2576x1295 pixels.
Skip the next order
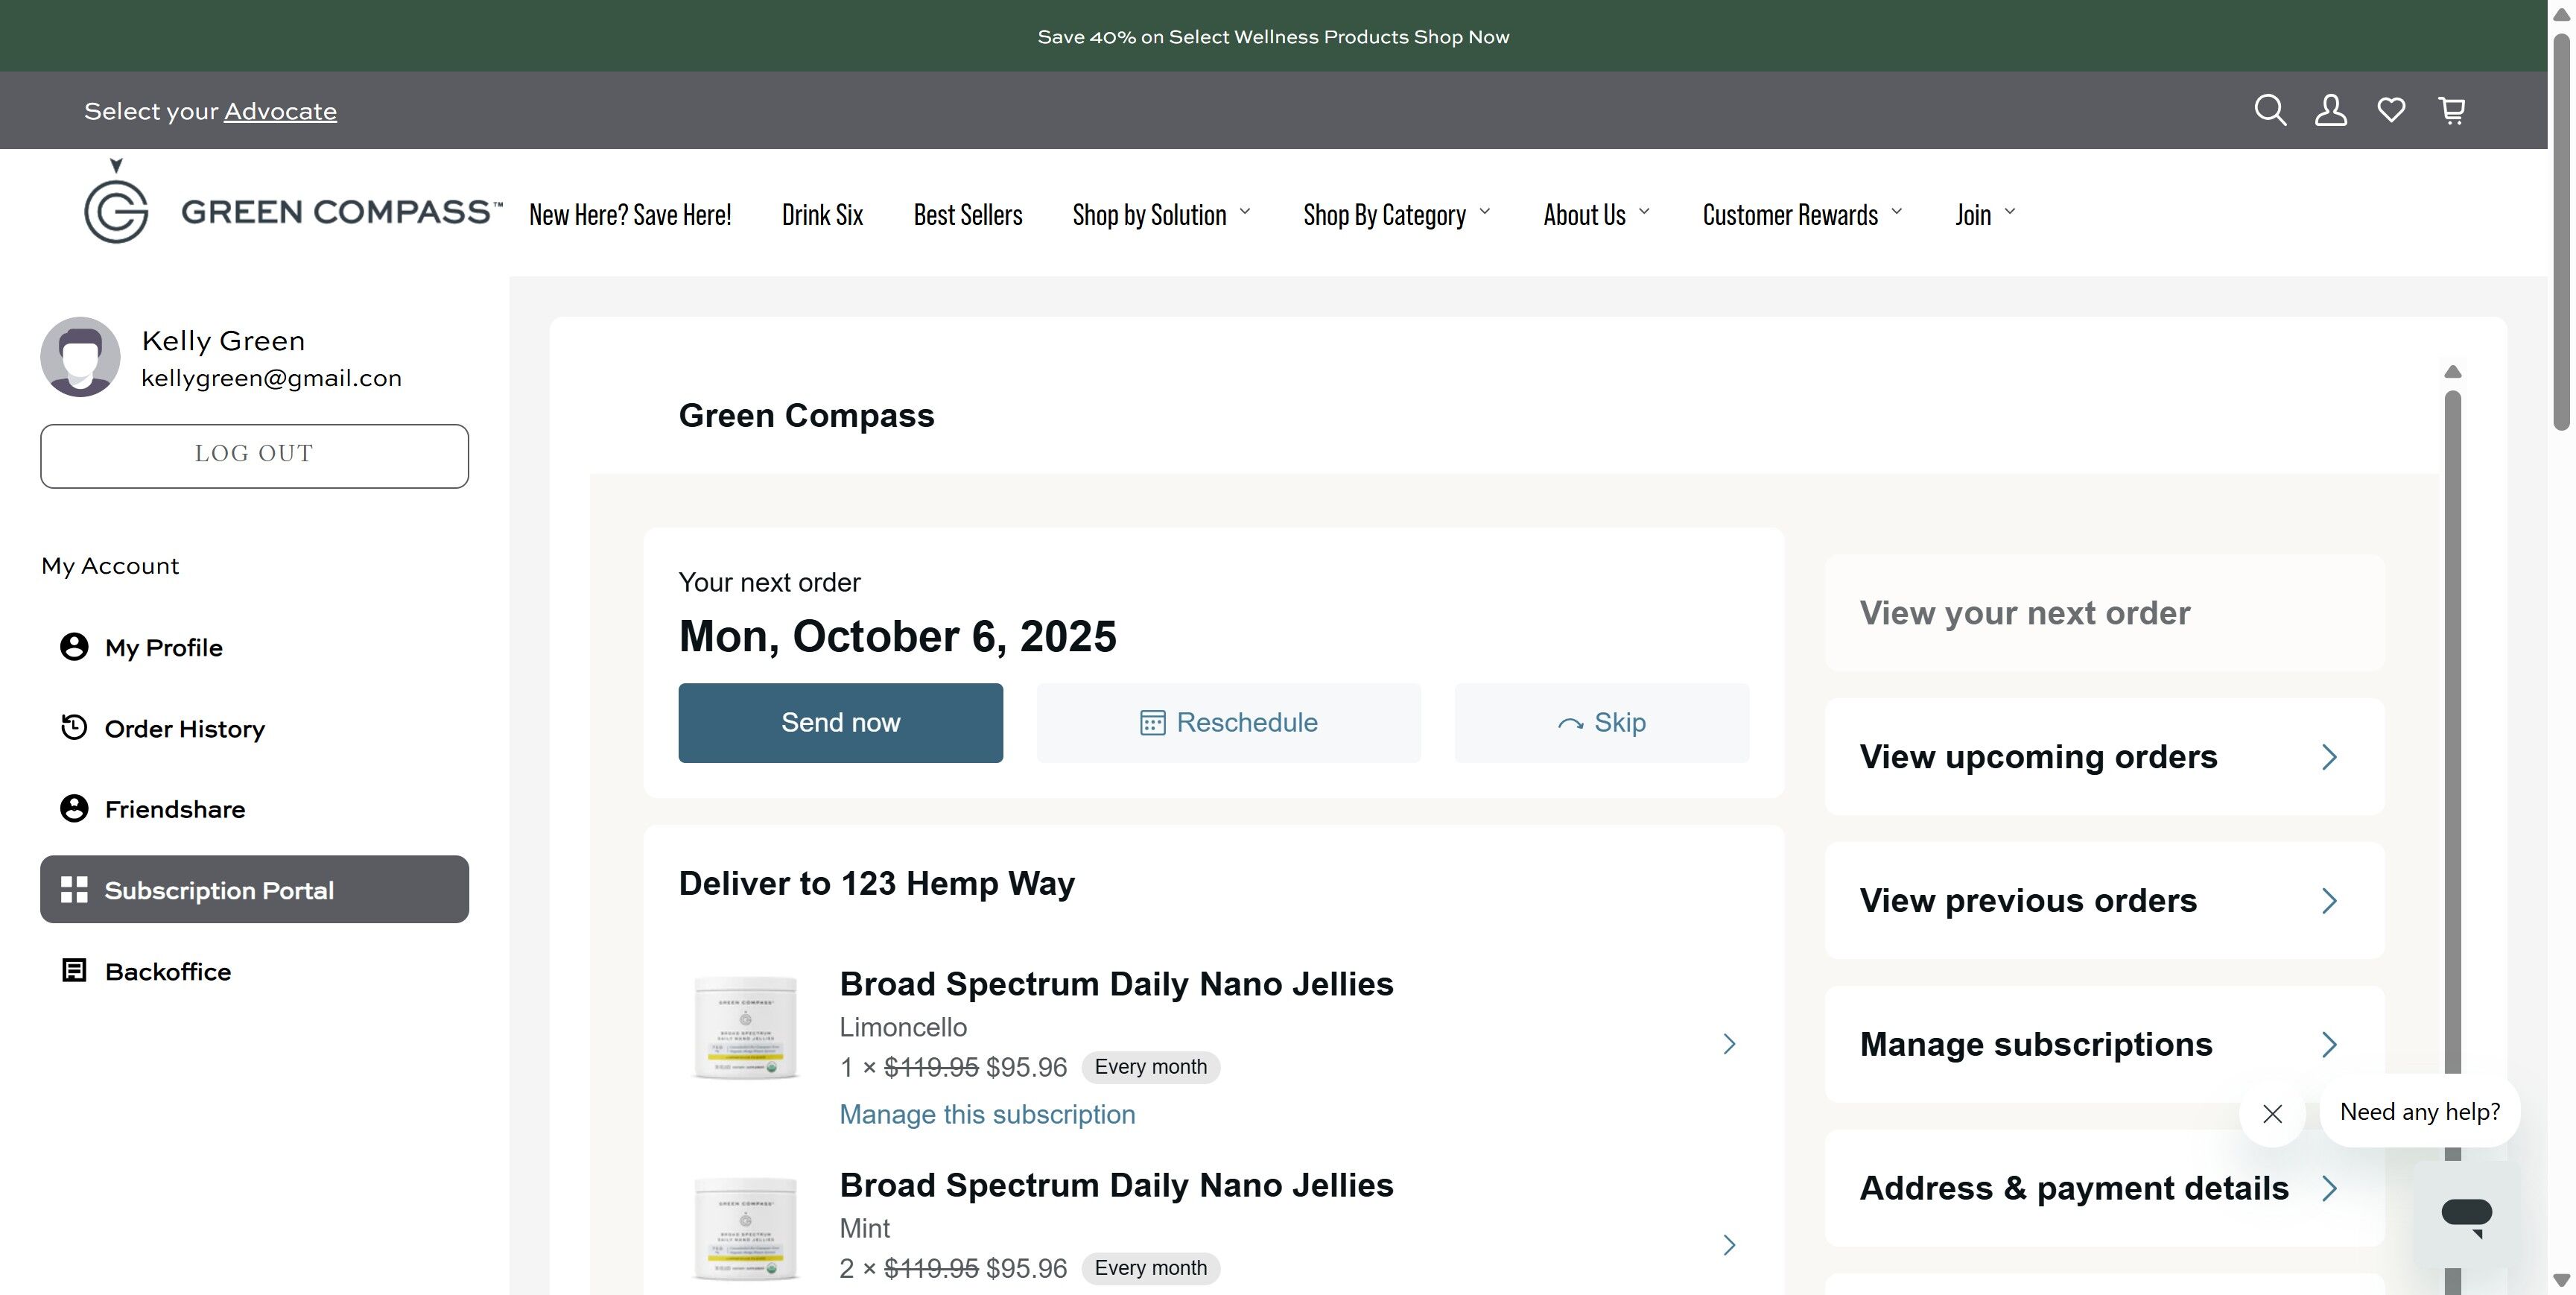pyautogui.click(x=1602, y=723)
